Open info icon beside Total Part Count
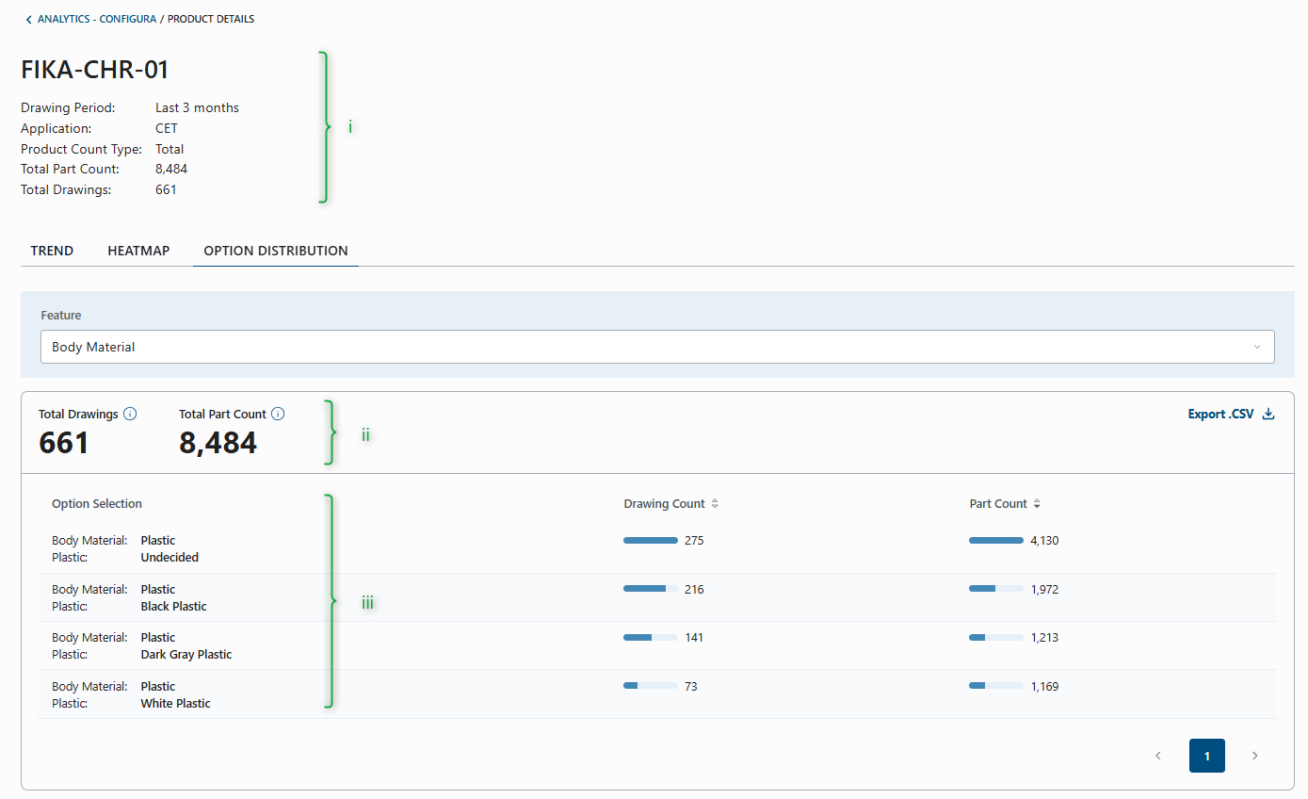 278,414
